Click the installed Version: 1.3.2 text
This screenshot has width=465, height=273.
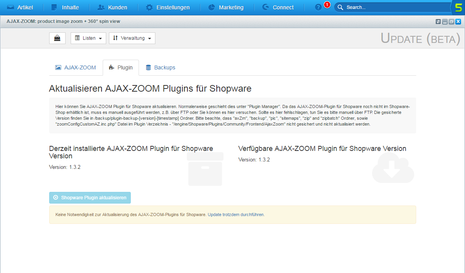65,167
